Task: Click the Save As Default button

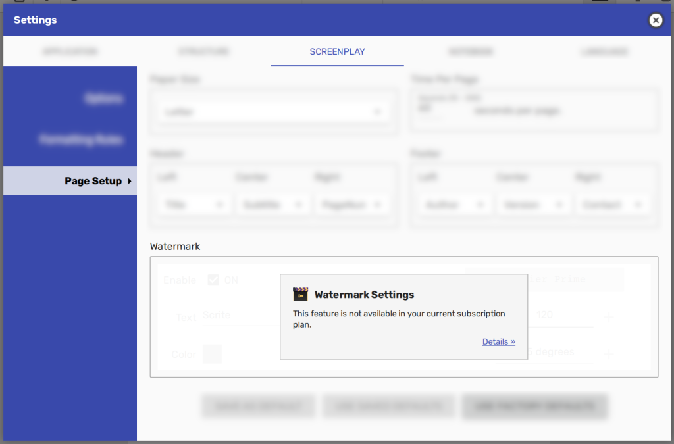Action: tap(258, 406)
